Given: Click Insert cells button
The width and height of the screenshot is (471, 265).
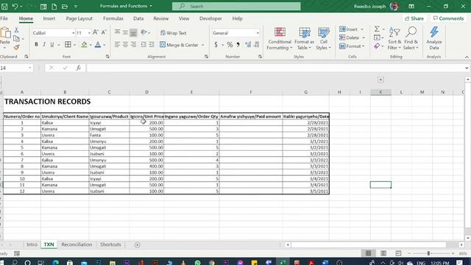Looking at the screenshot, I should (348, 29).
